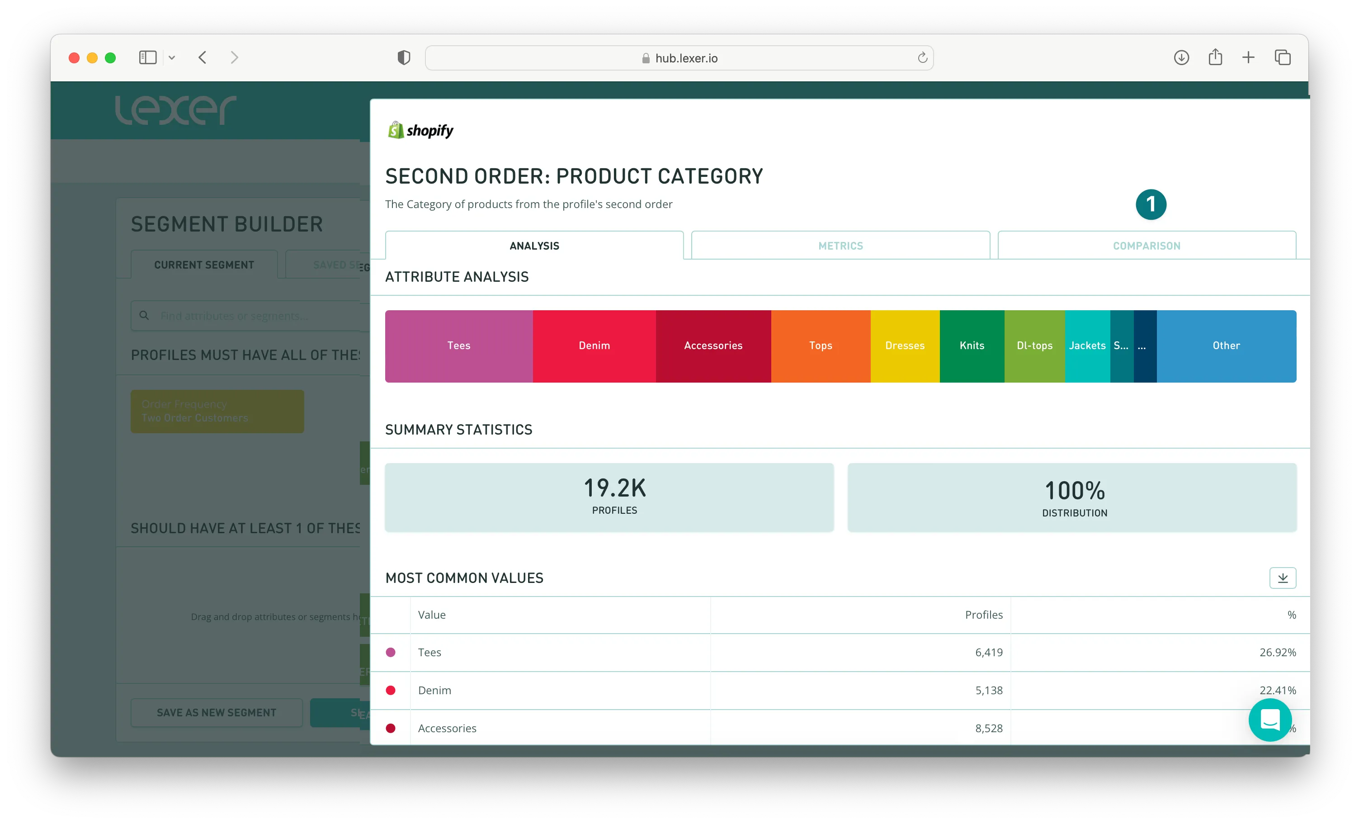Click the Save As New Segment button
1359x824 pixels.
[216, 712]
